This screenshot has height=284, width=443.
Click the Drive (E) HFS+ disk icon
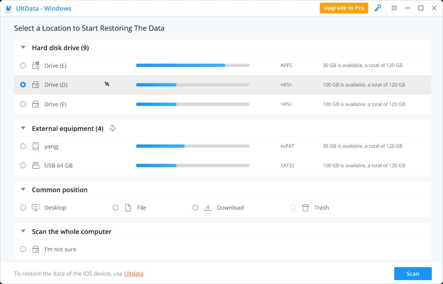click(x=35, y=104)
